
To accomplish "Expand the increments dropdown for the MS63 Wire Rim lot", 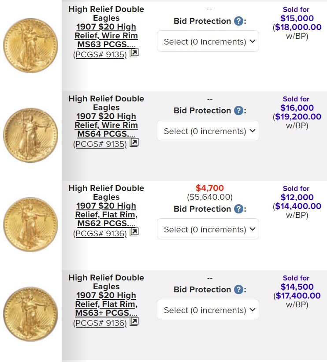I will [208, 41].
